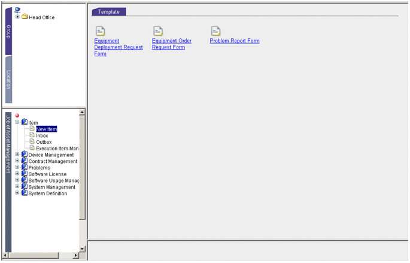This screenshot has width=410, height=263.
Task: Select the System Definition label
Action: pyautogui.click(x=48, y=194)
